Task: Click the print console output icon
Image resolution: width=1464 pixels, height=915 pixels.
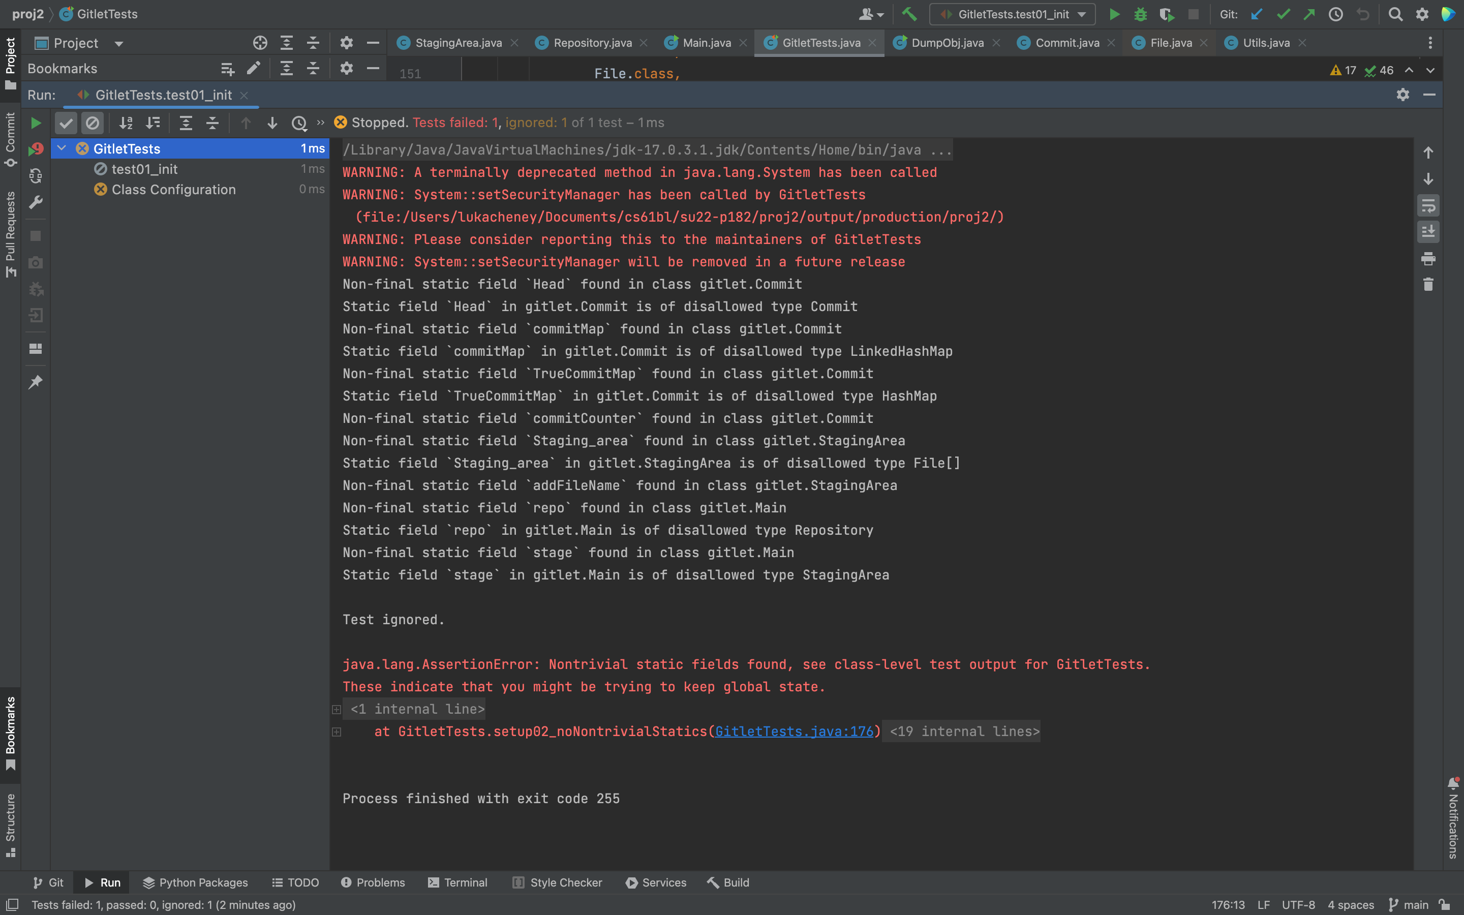Action: tap(1428, 258)
